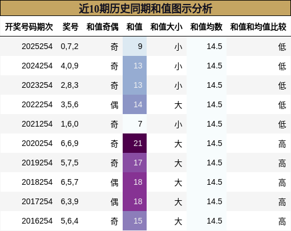Click sum value 18 in 2018254 row
This screenshot has width=291, height=231.
tap(135, 182)
